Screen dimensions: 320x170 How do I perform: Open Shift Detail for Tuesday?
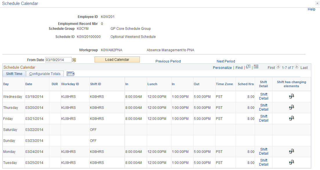pyautogui.click(x=263, y=162)
